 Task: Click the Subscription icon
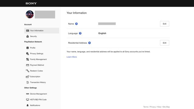pyautogui.click(x=28, y=77)
